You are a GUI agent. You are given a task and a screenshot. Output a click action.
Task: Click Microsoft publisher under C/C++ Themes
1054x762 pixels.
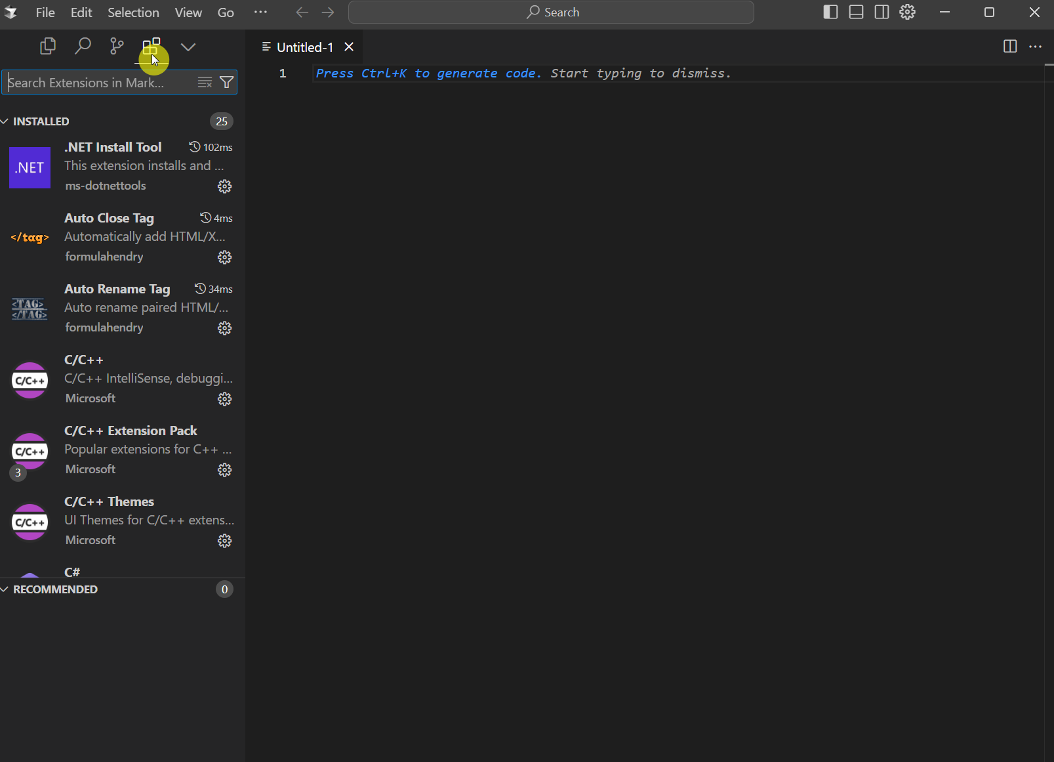click(x=91, y=540)
